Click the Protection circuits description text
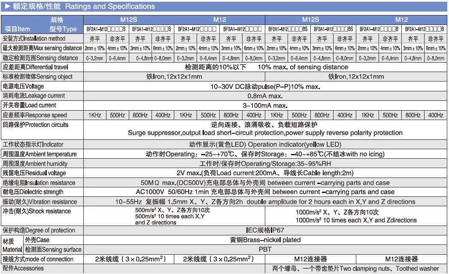This screenshot has height=274, width=449. 265,129
